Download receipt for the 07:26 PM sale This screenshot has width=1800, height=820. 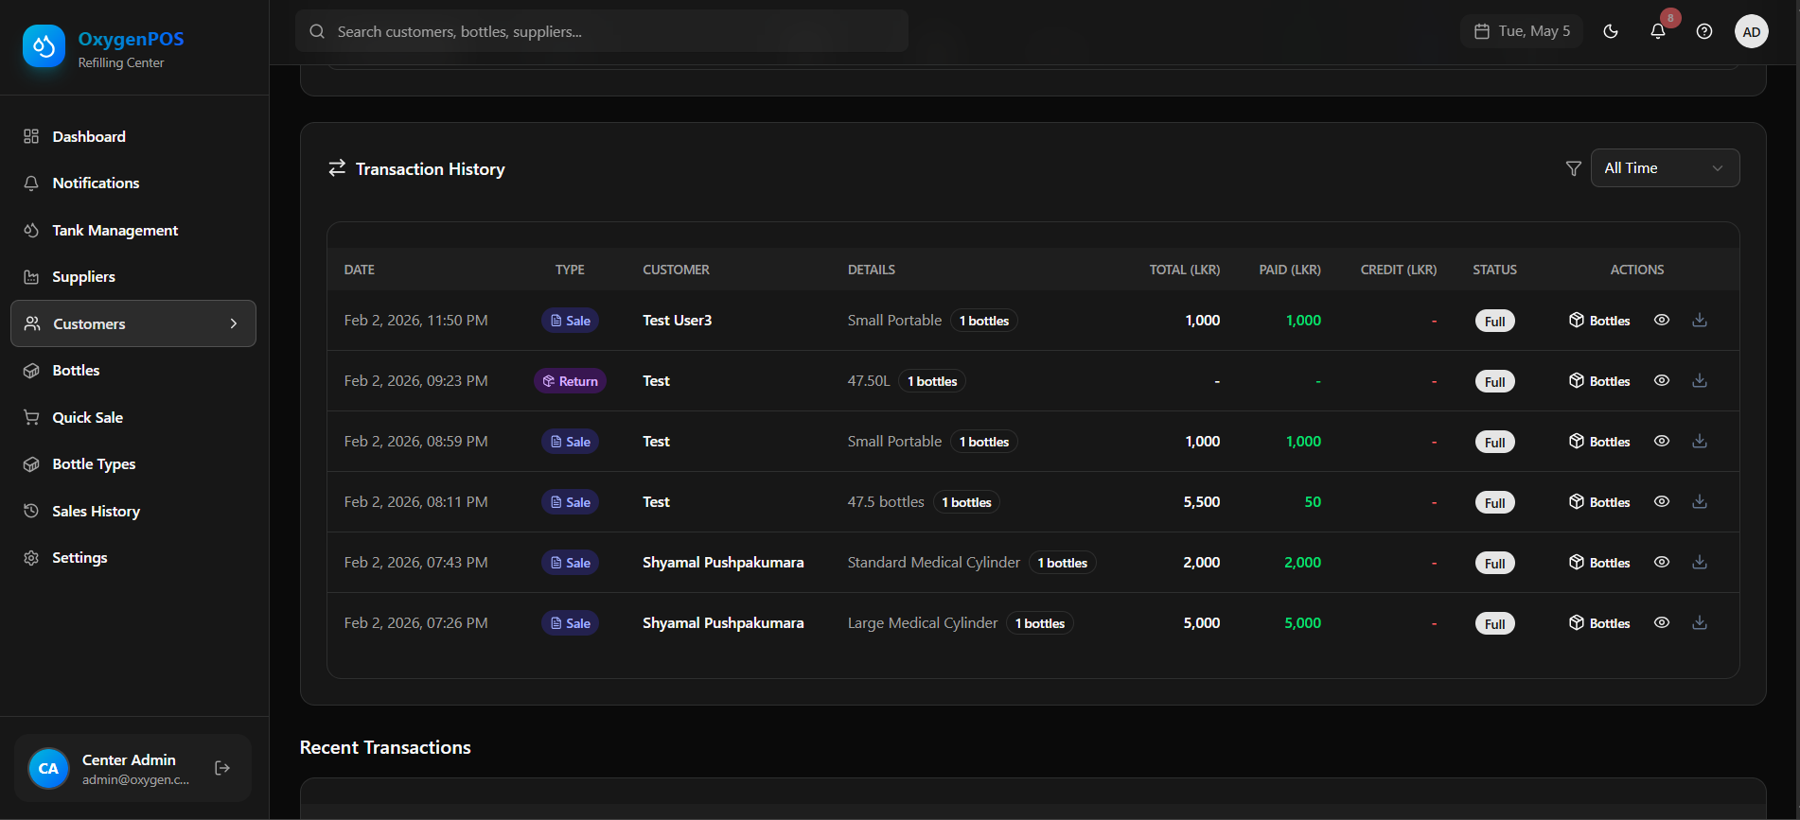pos(1700,622)
